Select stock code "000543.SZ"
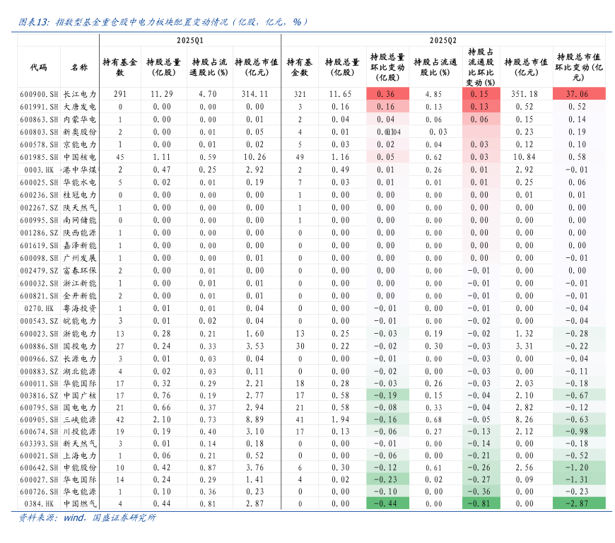The height and width of the screenshot is (543, 615). tap(39, 321)
